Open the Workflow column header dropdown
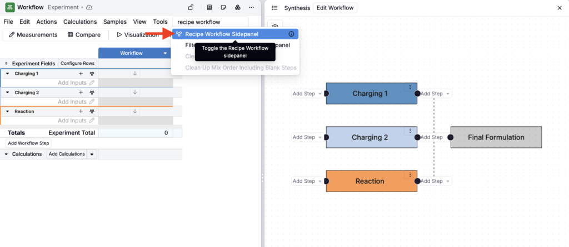 (166, 53)
